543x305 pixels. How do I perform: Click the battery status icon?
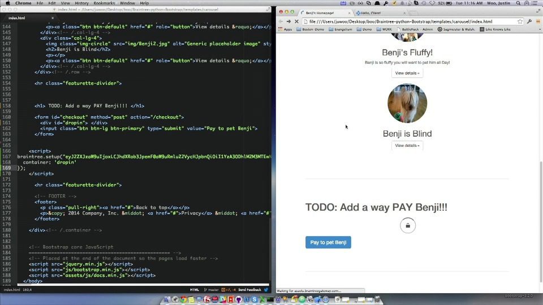(x=449, y=3)
